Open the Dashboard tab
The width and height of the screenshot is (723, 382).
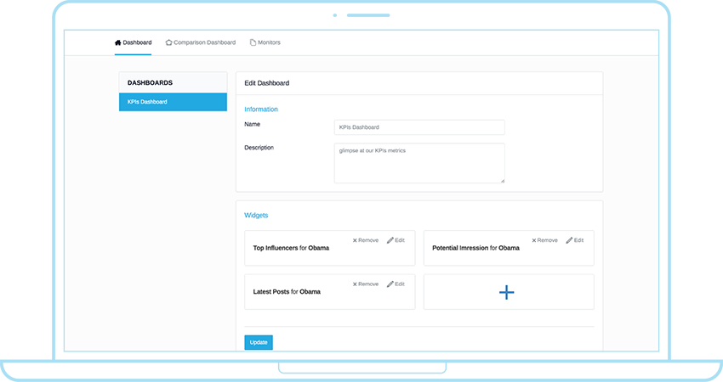pyautogui.click(x=133, y=42)
